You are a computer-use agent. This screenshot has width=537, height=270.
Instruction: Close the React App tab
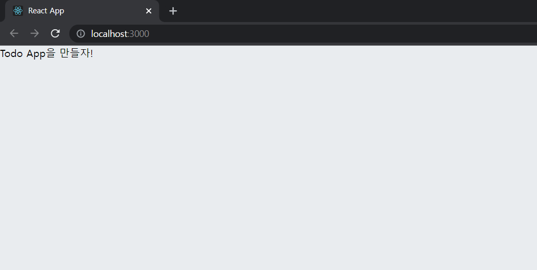[x=149, y=11]
